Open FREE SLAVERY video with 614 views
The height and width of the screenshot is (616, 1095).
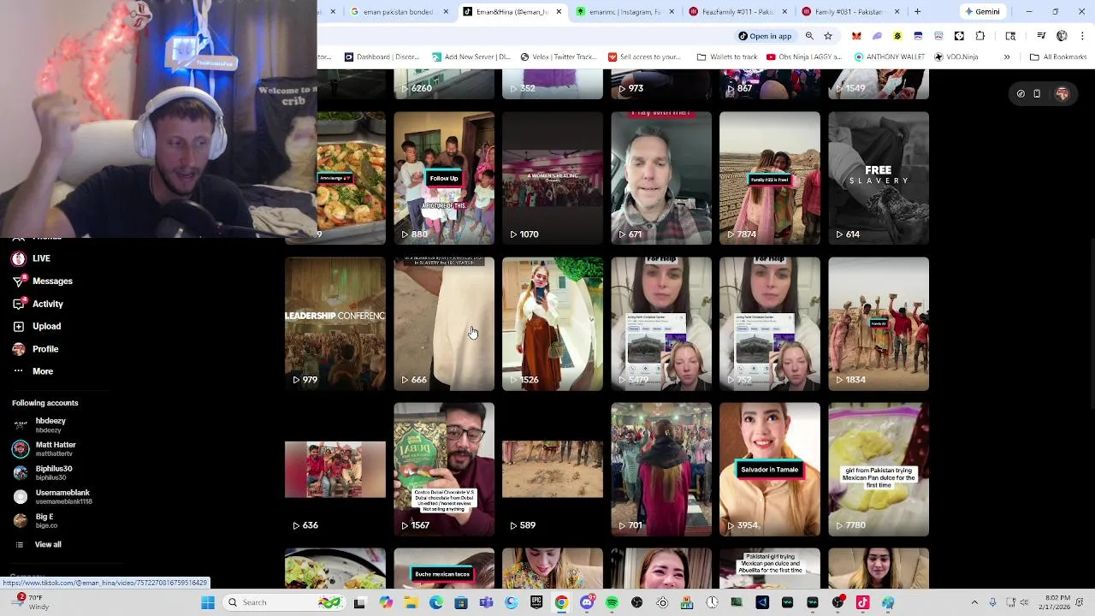click(879, 178)
